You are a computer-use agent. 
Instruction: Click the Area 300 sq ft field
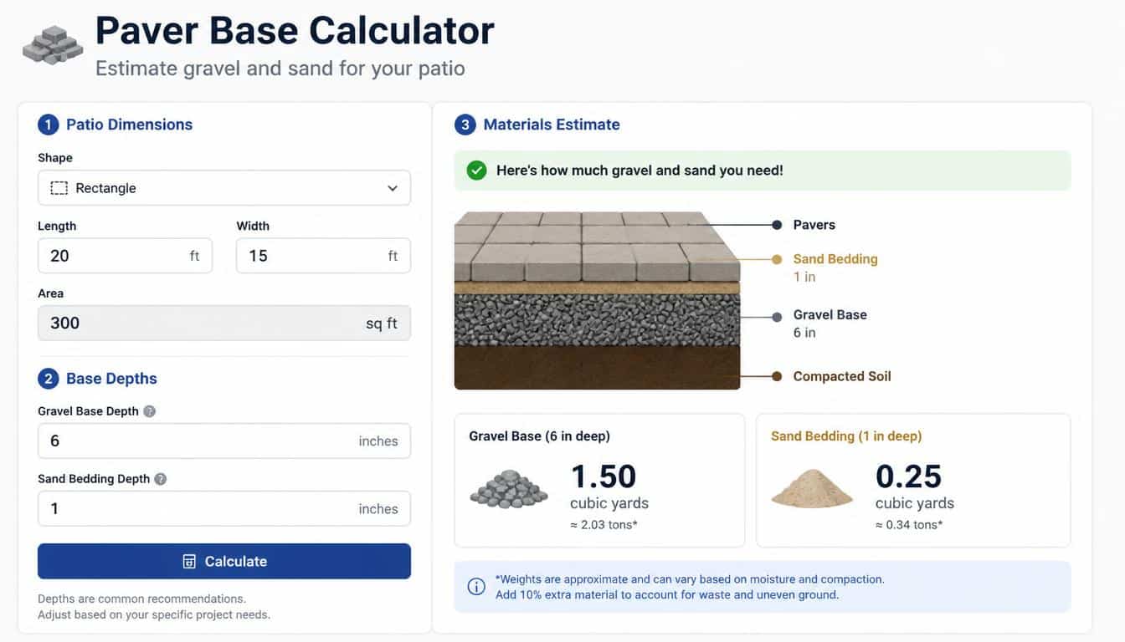click(x=224, y=324)
